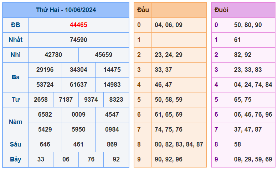Click Đuôi values '37, 47, 87'
This screenshot has width=278, height=170.
click(x=248, y=129)
